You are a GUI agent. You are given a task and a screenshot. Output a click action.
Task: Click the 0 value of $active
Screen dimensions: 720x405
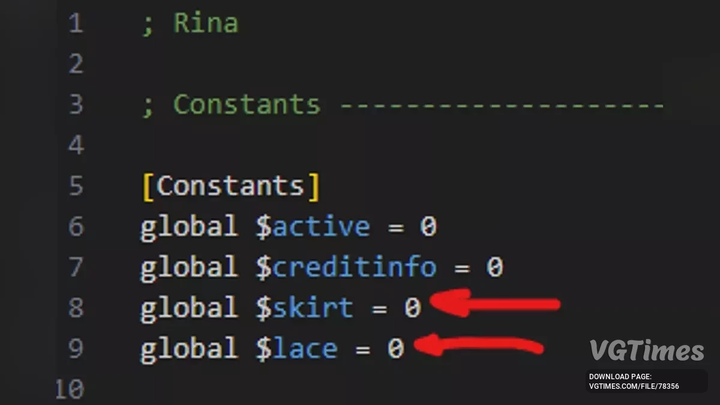pyautogui.click(x=428, y=227)
